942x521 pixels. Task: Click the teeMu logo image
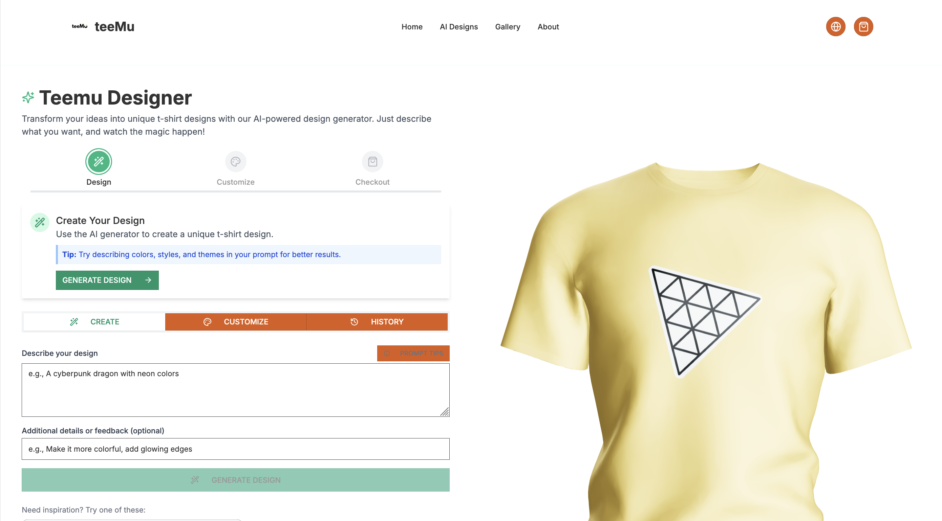pyautogui.click(x=79, y=26)
